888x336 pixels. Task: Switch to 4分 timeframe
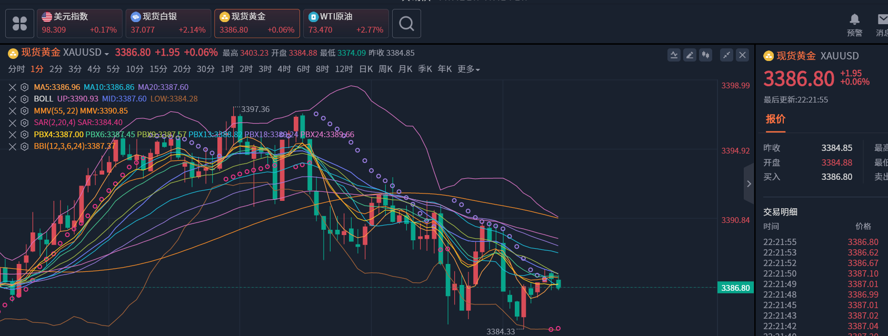(x=94, y=69)
